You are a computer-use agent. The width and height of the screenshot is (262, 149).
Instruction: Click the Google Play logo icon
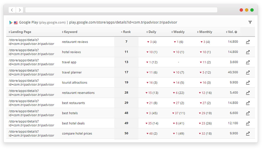click(11, 23)
